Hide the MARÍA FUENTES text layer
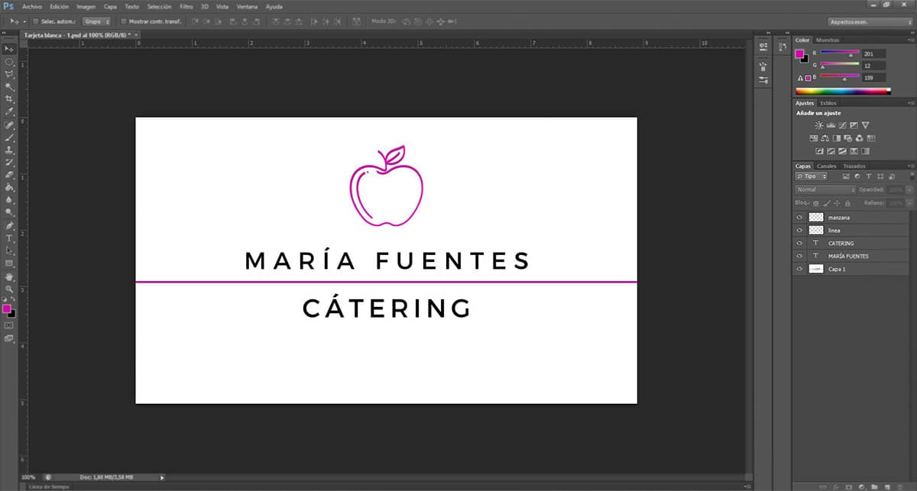This screenshot has width=917, height=491. click(799, 256)
